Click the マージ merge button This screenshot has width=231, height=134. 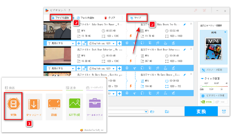point(137,17)
